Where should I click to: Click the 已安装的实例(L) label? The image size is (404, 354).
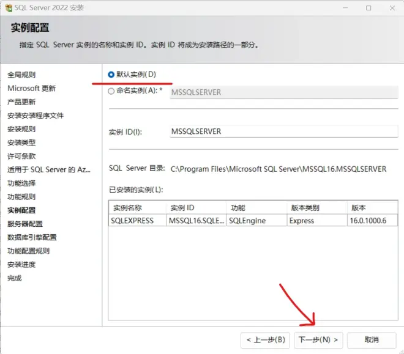[136, 190]
